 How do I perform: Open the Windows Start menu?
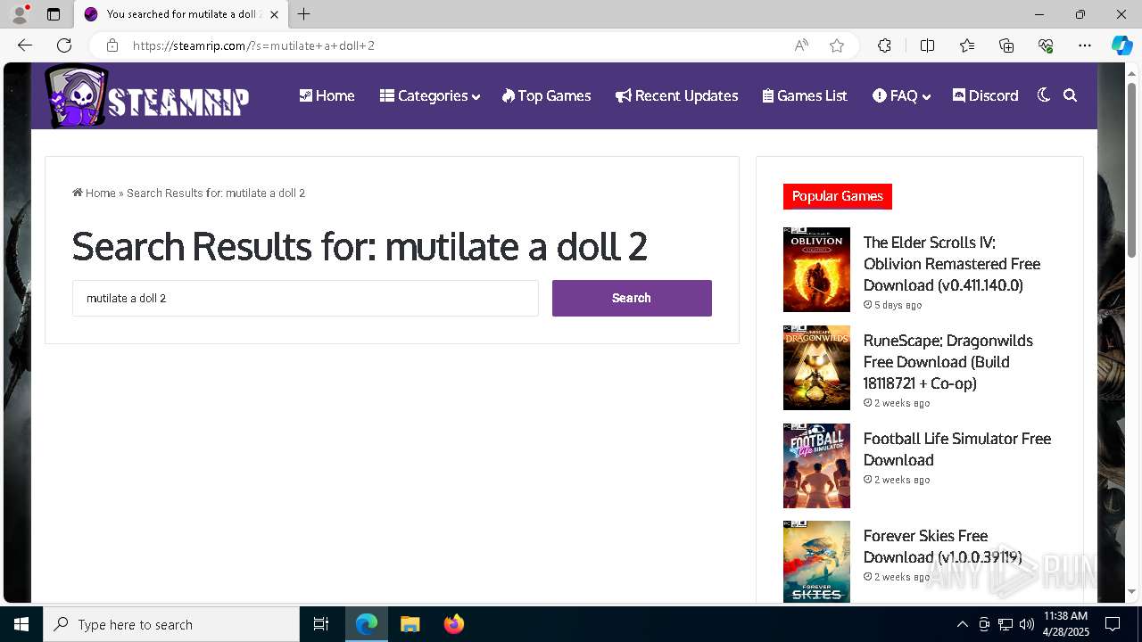click(21, 624)
